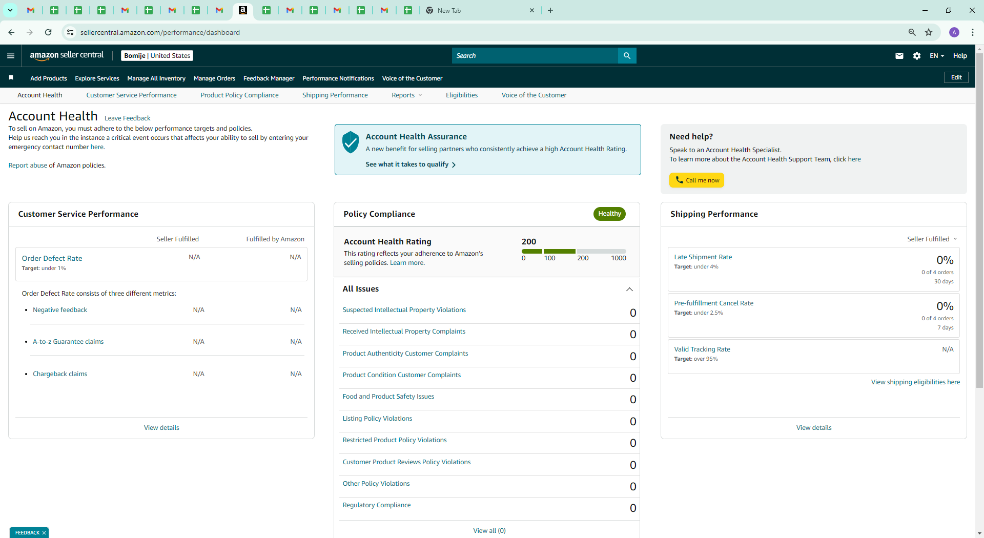984x538 pixels.
Task: Expand the Reports dropdown
Action: tap(407, 95)
